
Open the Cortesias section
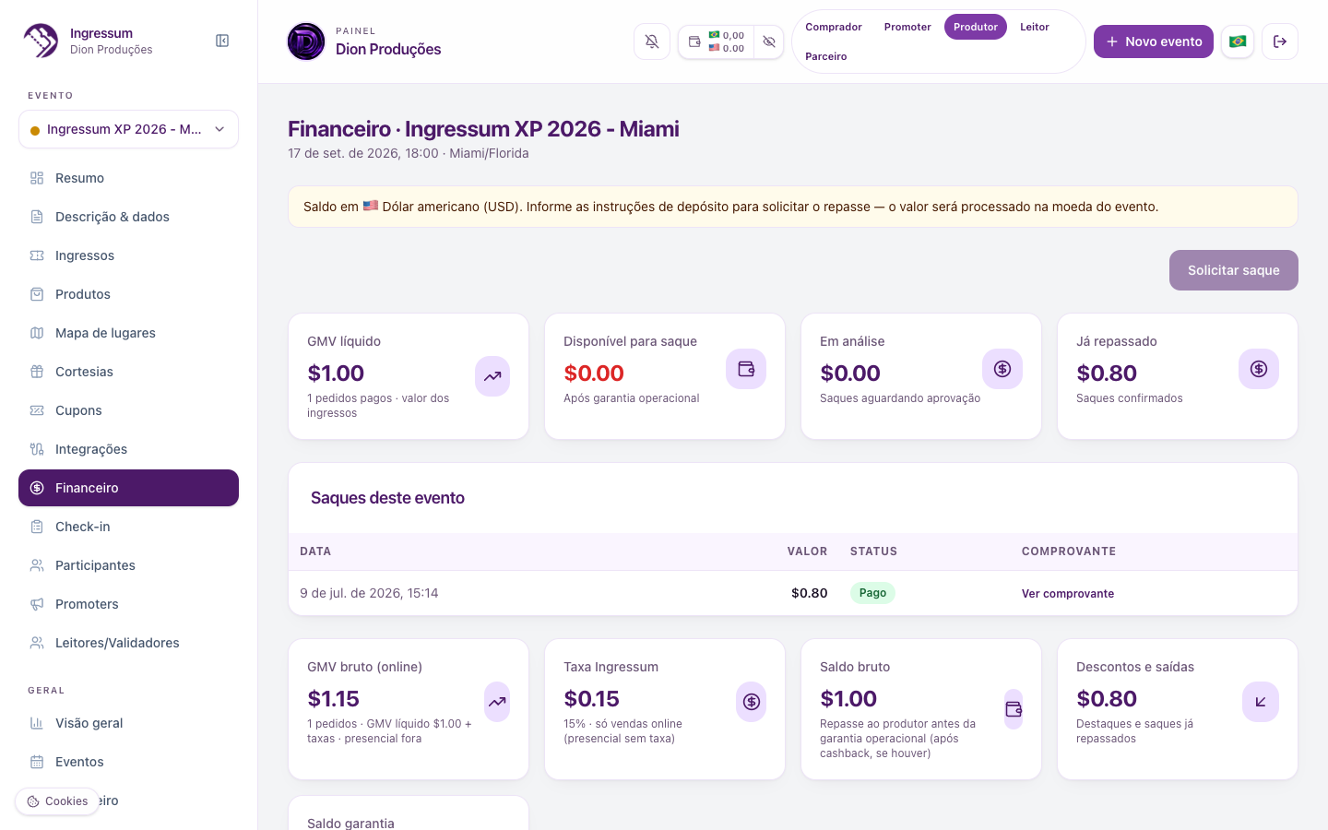[128, 372]
